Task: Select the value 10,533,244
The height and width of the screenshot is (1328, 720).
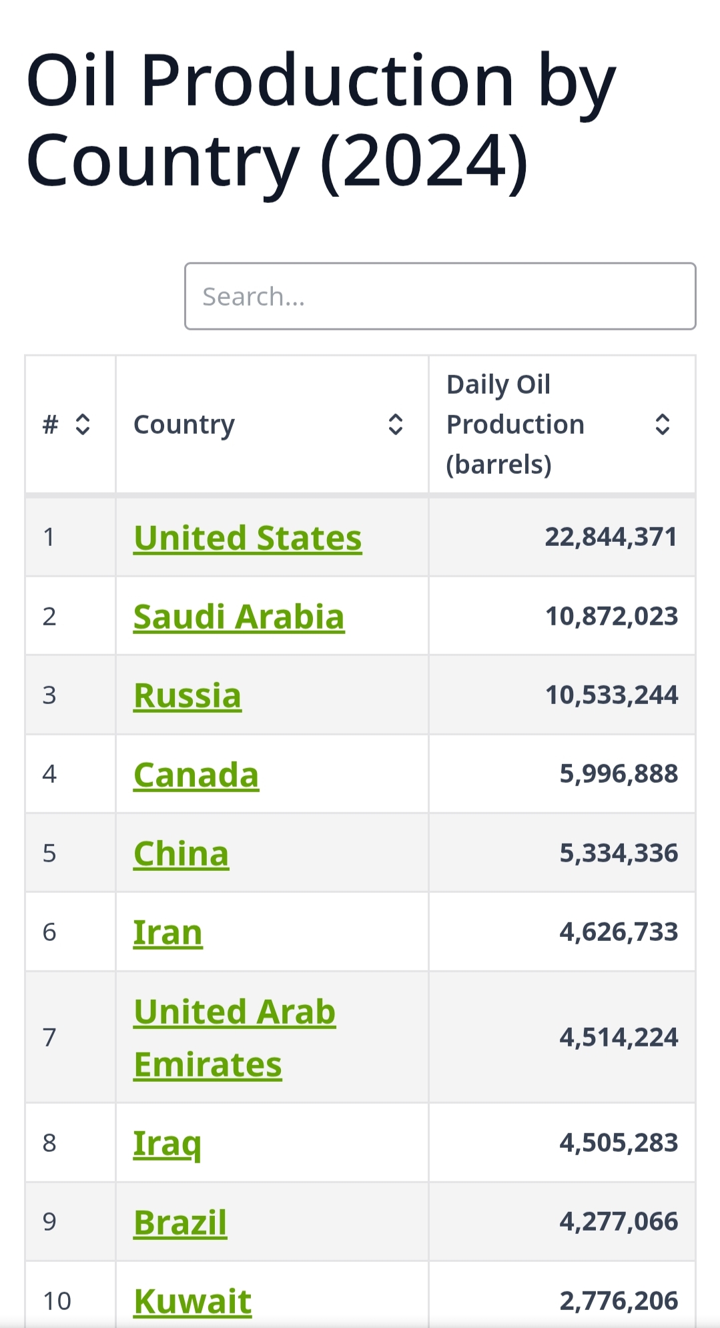Action: (612, 695)
